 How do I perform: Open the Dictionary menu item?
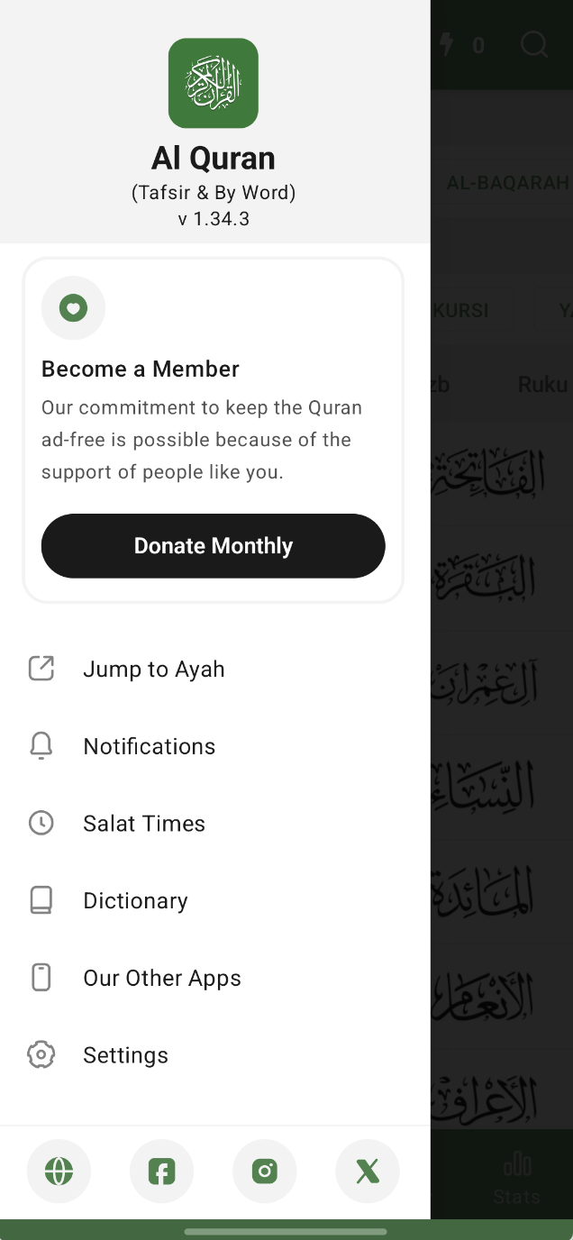point(135,901)
